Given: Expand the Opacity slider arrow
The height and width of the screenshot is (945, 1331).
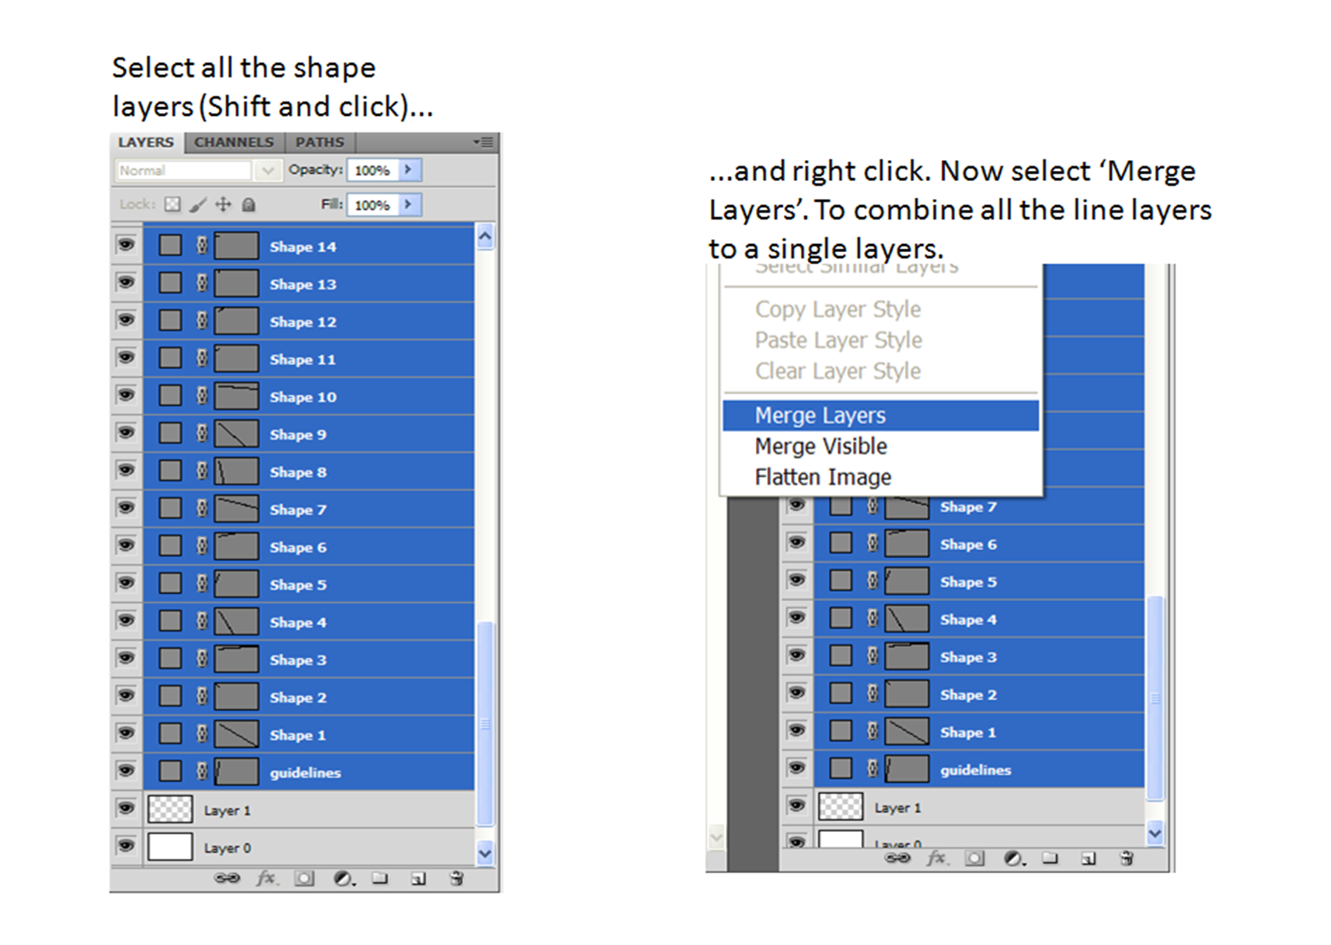Looking at the screenshot, I should click(x=409, y=169).
